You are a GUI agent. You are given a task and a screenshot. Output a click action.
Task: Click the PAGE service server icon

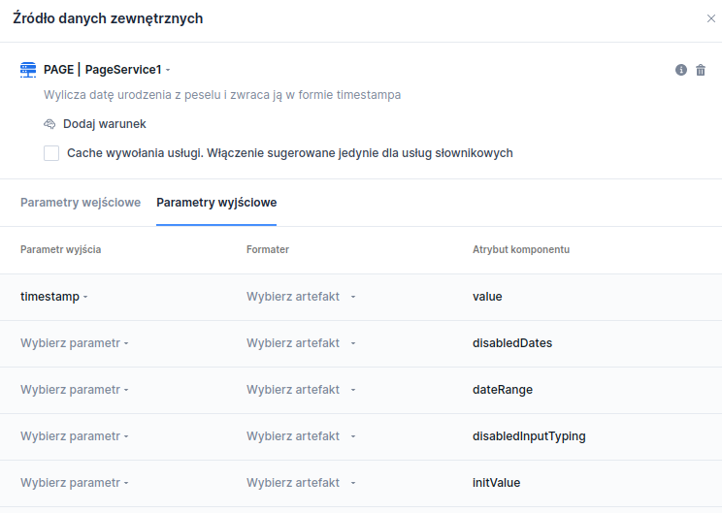tap(28, 70)
